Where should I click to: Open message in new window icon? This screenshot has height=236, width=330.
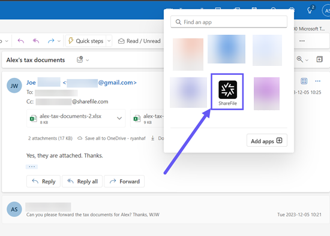tap(319, 59)
